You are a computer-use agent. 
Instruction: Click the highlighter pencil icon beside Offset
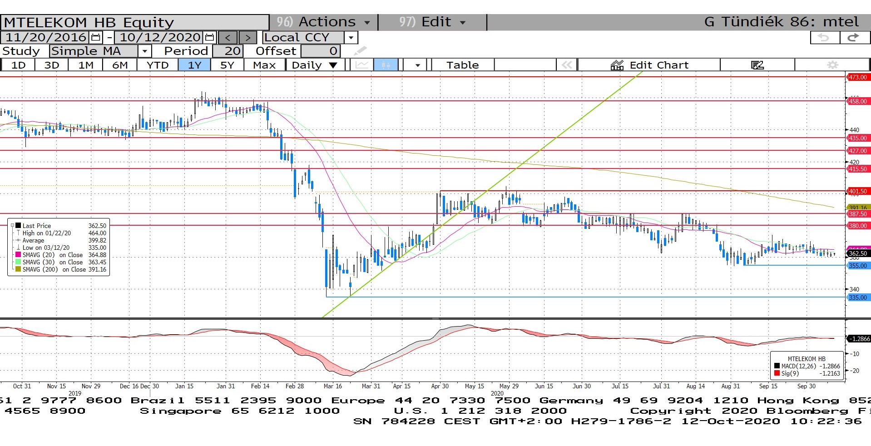360,51
